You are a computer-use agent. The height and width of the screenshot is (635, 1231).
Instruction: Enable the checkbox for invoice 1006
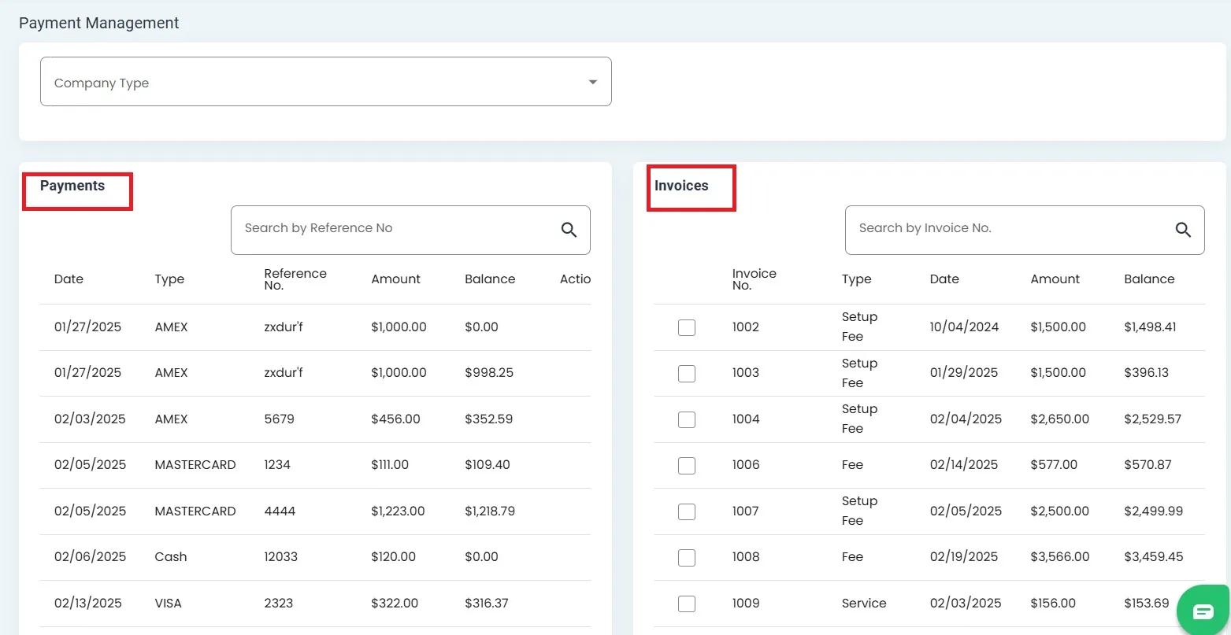[687, 465]
